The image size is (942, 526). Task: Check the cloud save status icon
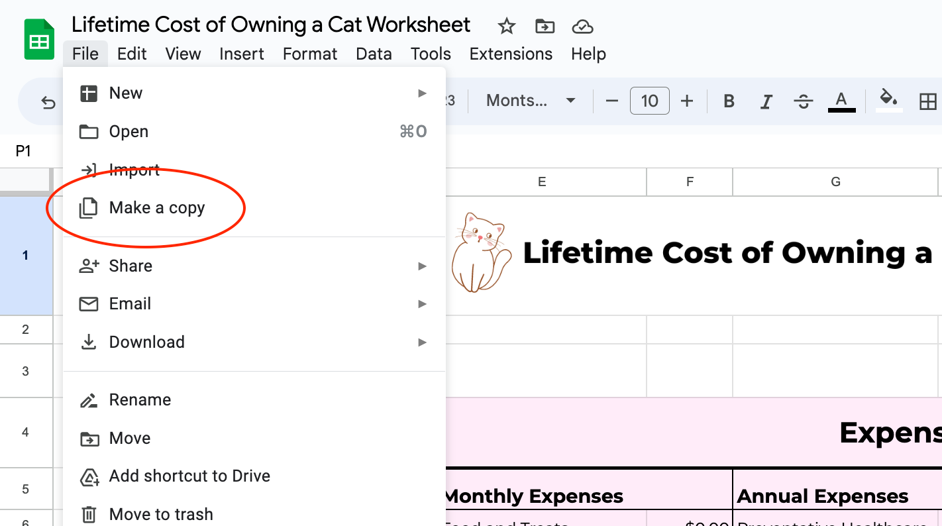[x=582, y=26]
